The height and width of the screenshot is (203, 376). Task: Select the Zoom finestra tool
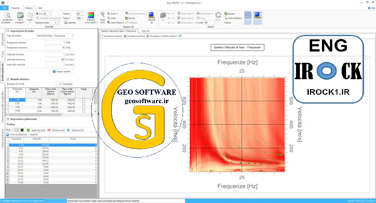(x=115, y=23)
